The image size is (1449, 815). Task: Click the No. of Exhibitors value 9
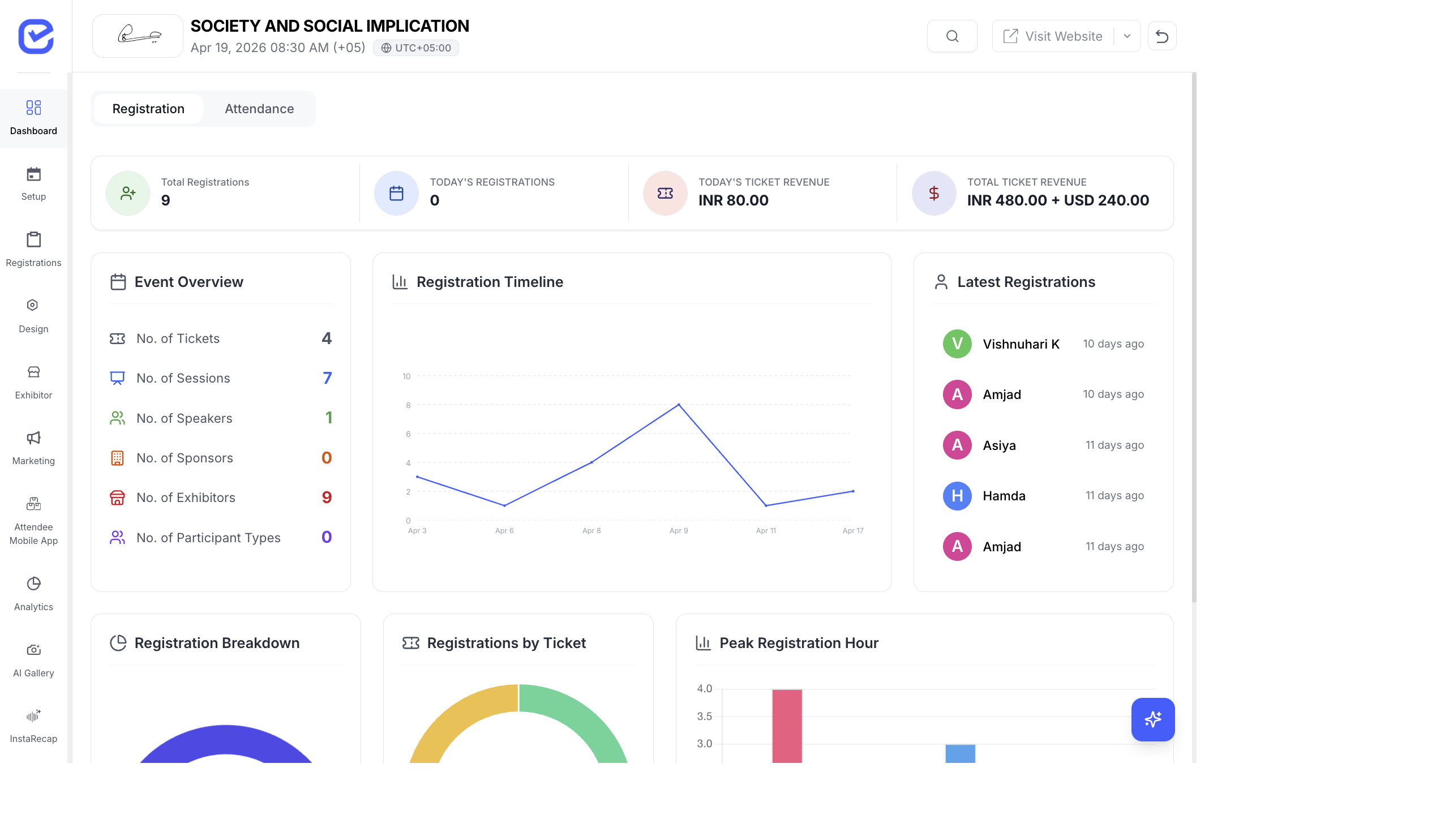(327, 497)
